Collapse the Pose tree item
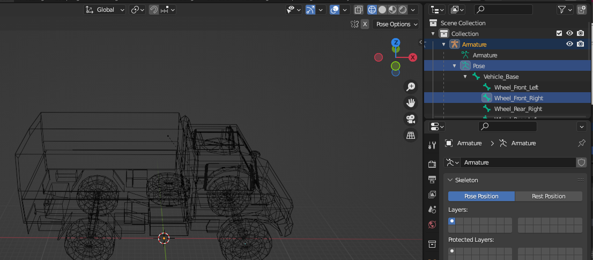 [455, 66]
